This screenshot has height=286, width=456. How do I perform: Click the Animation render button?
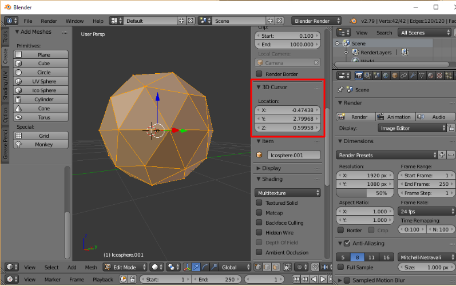(x=395, y=117)
